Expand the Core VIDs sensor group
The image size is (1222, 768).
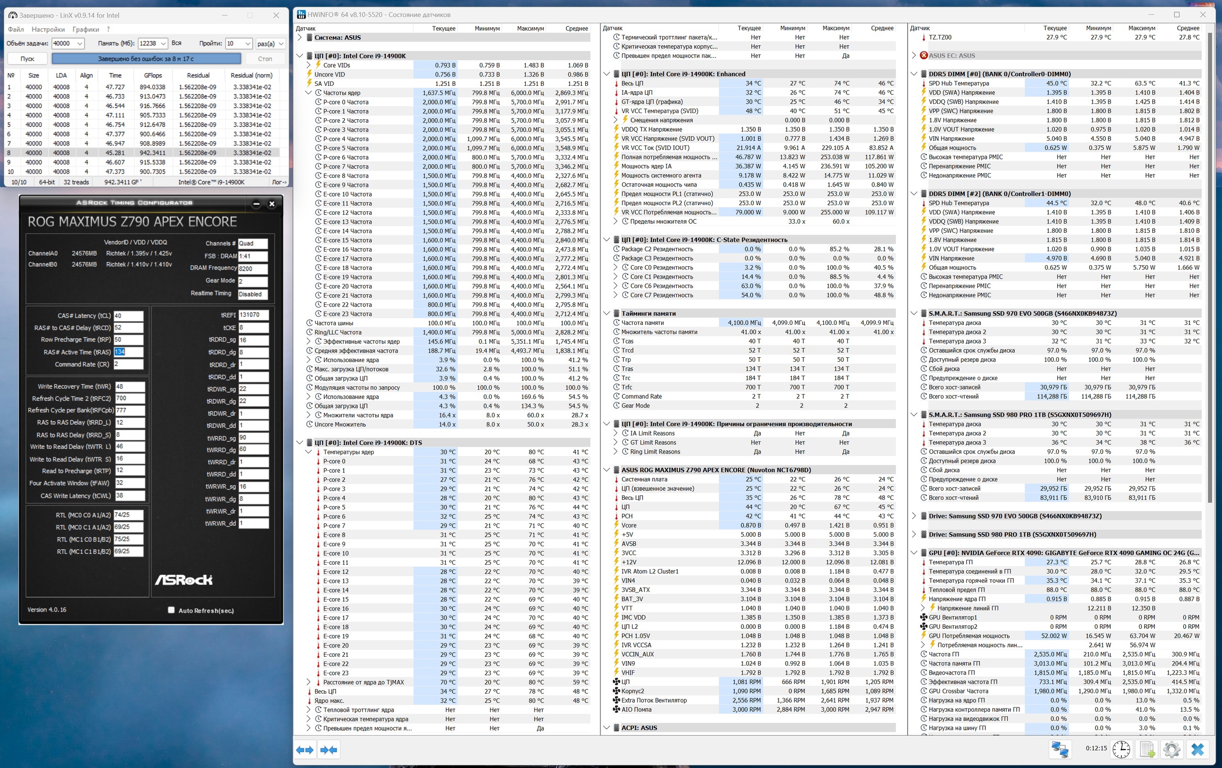308,65
